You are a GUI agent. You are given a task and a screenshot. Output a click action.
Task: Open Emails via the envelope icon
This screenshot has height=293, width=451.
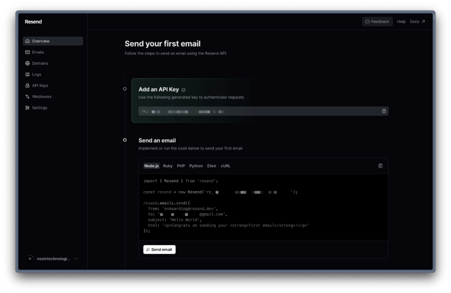point(28,52)
